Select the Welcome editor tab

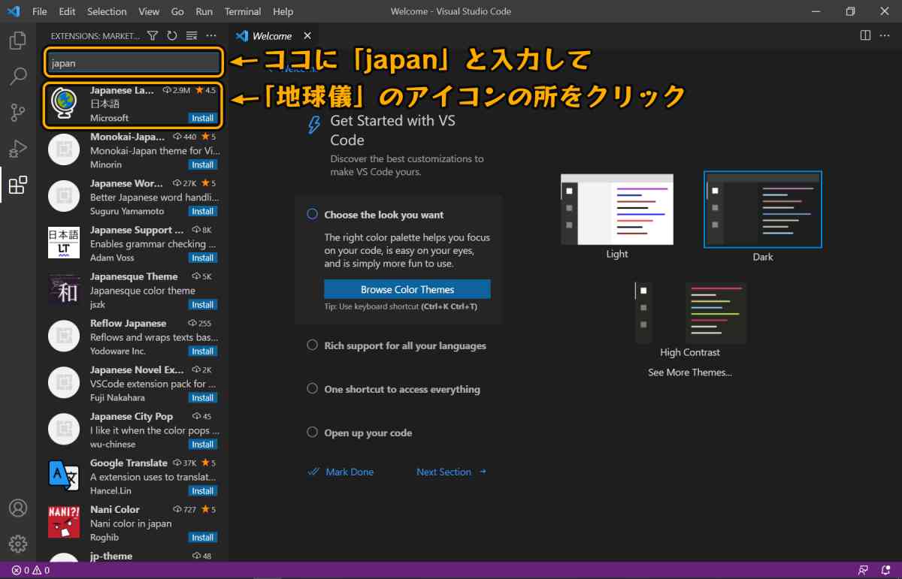pyautogui.click(x=274, y=35)
